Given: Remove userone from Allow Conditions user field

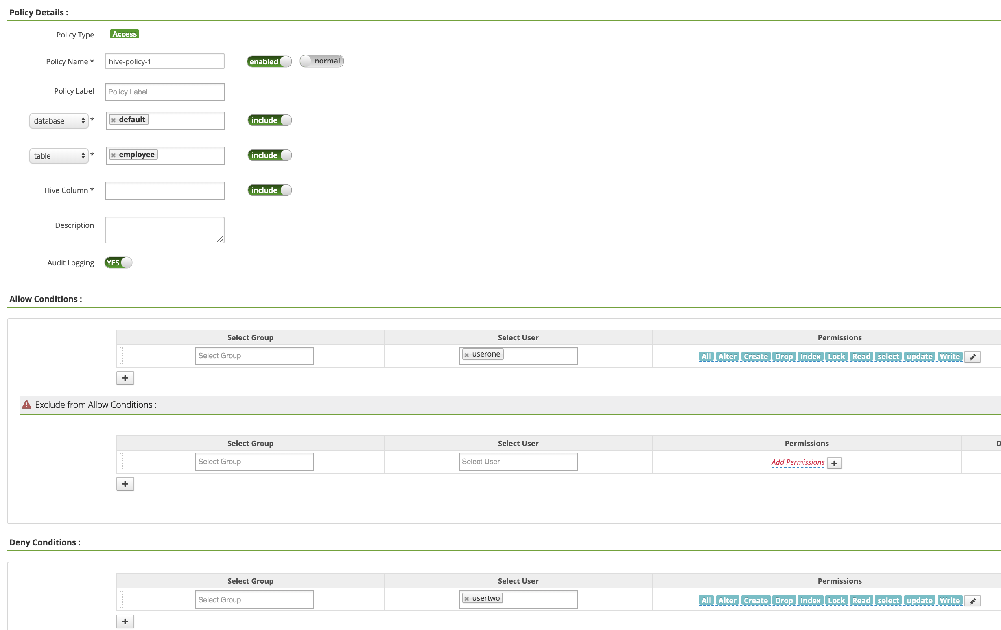Looking at the screenshot, I should click(466, 355).
